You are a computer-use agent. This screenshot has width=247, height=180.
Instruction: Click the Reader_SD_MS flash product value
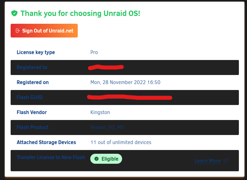(x=107, y=127)
